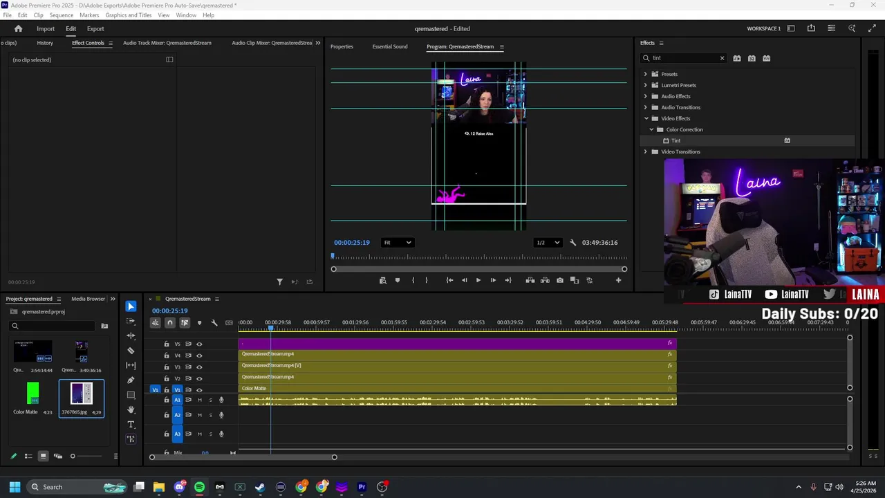Expand Video Transitions folder
885x498 pixels.
[646, 151]
